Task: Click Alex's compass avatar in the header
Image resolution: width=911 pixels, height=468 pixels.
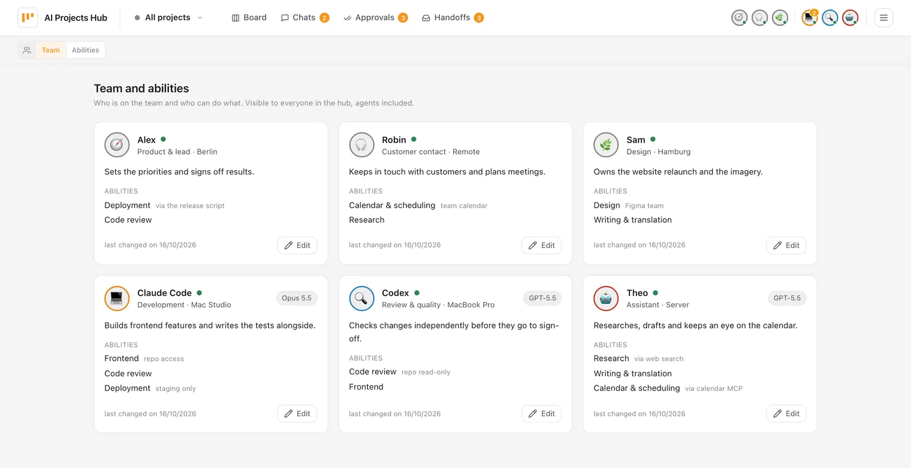Action: pyautogui.click(x=740, y=18)
